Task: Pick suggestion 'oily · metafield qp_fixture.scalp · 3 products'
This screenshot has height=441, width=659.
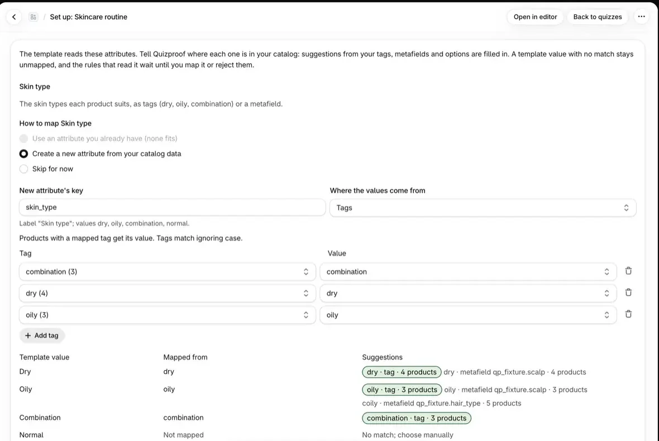Action: tap(515, 390)
